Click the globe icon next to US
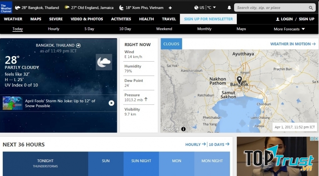This screenshot has width=319, height=176. (196, 8)
